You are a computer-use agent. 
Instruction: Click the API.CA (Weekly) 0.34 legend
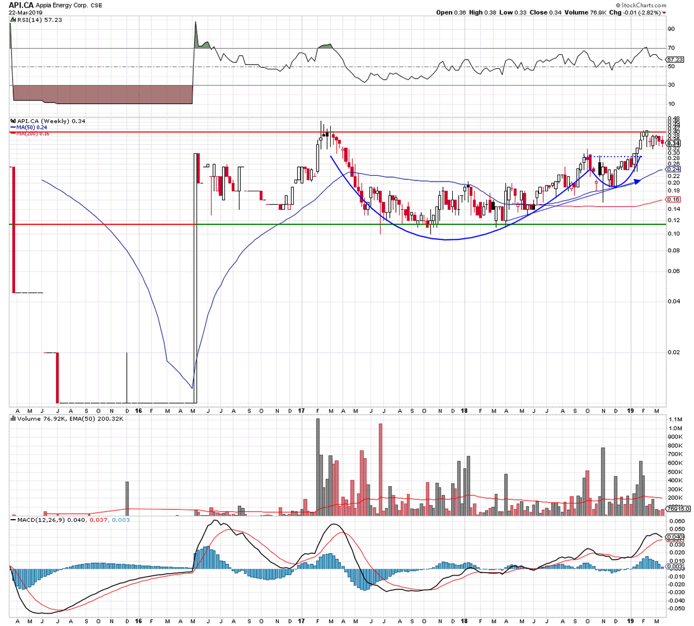(x=51, y=121)
